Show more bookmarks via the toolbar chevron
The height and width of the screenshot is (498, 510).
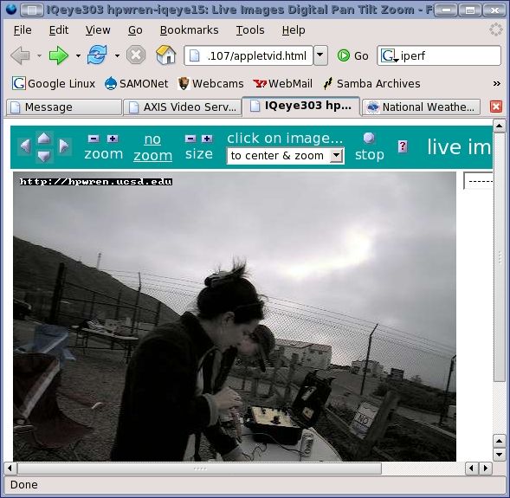tap(497, 84)
